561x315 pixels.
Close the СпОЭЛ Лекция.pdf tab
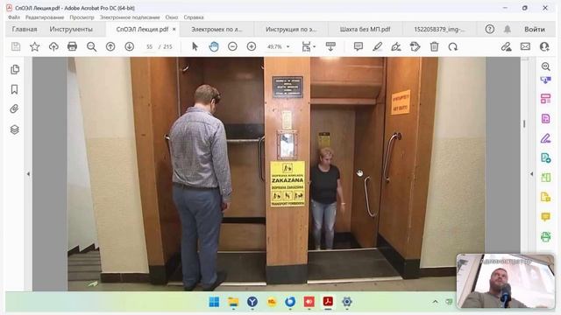pyautogui.click(x=174, y=29)
